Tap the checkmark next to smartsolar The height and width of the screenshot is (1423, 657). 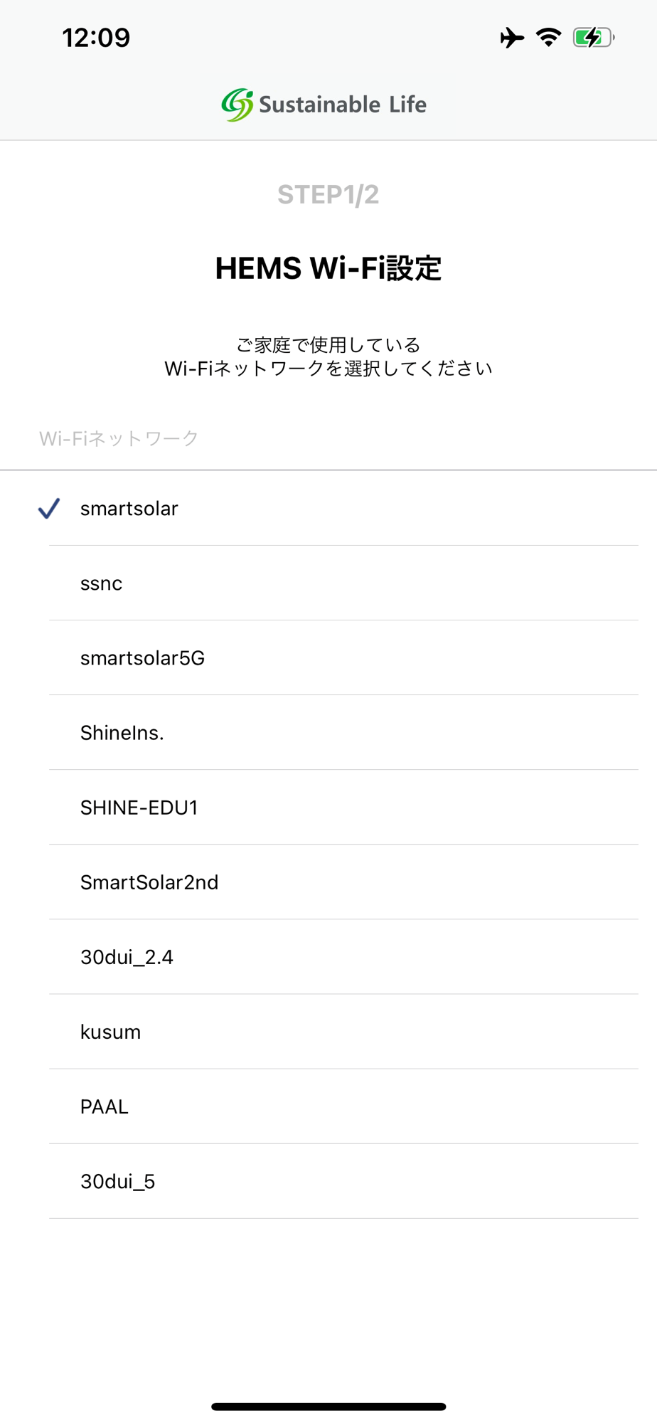tap(48, 508)
